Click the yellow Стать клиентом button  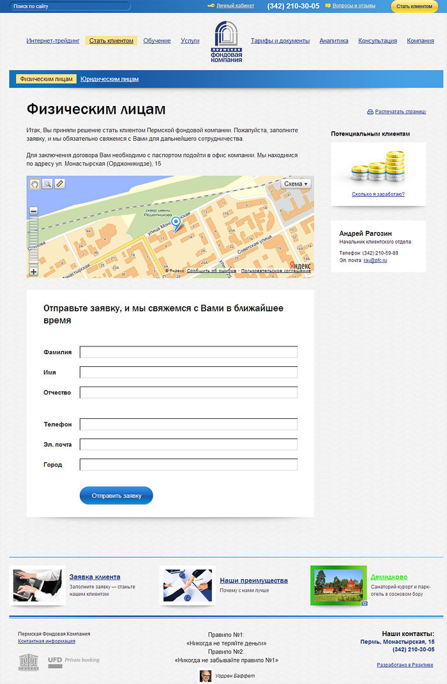coord(414,6)
